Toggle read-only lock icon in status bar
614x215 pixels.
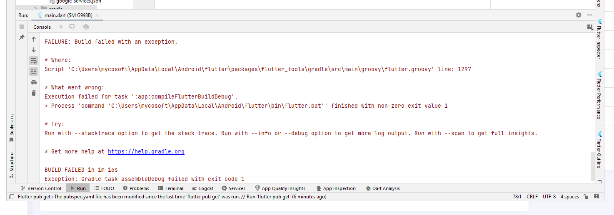pyautogui.click(x=586, y=197)
